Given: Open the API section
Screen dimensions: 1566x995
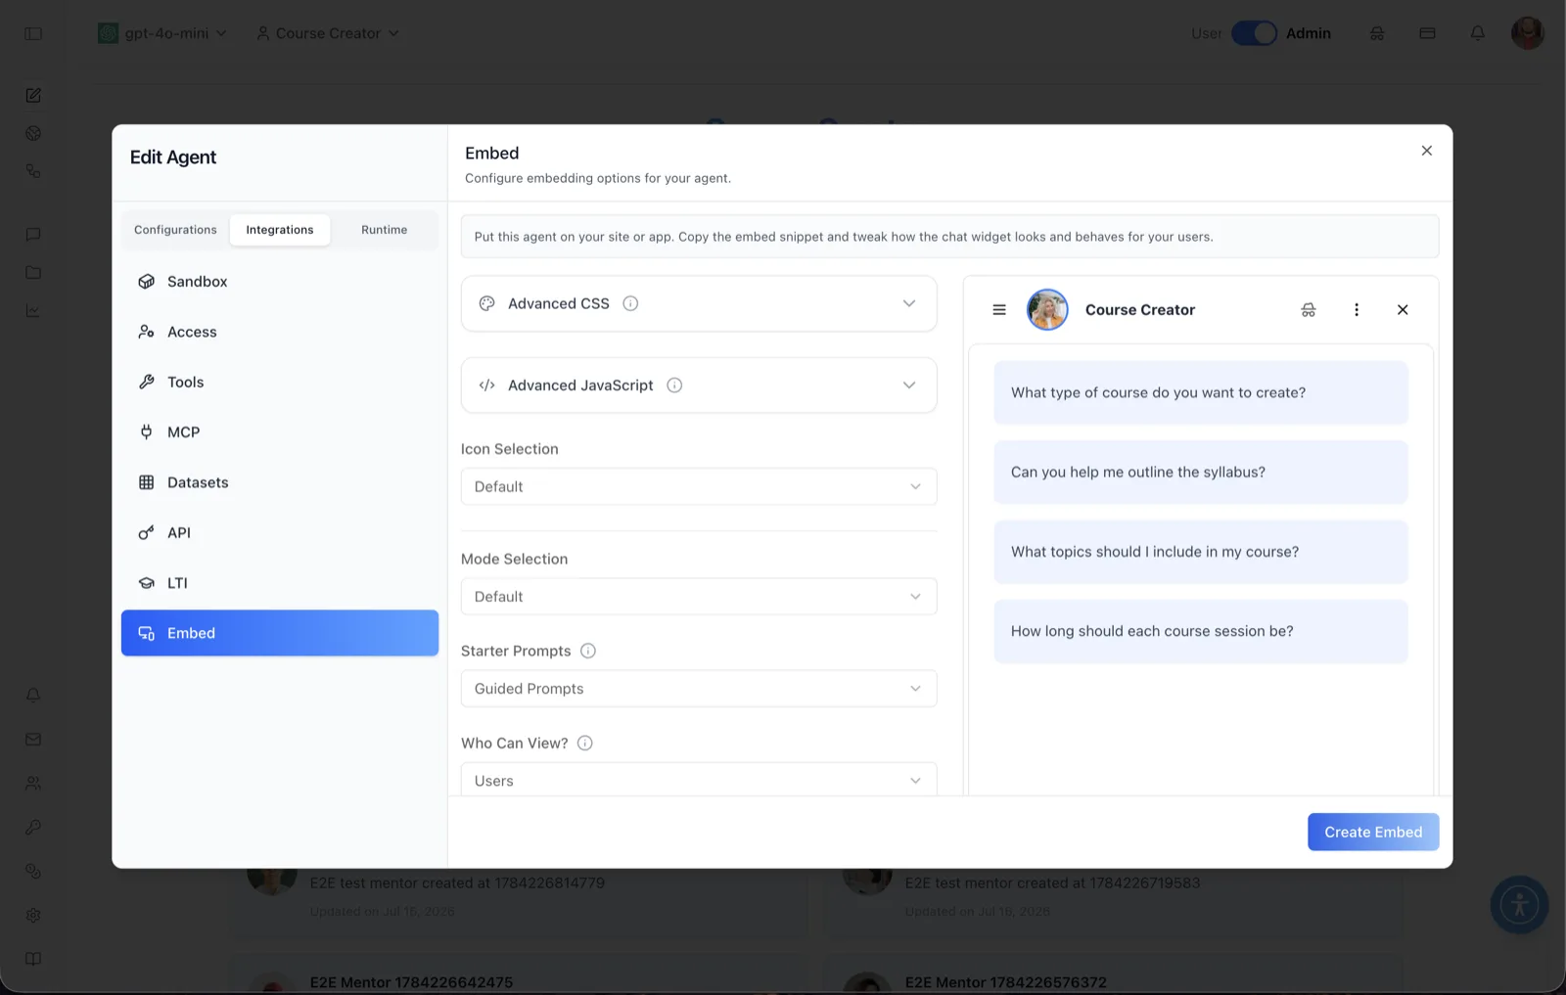Looking at the screenshot, I should [280, 533].
